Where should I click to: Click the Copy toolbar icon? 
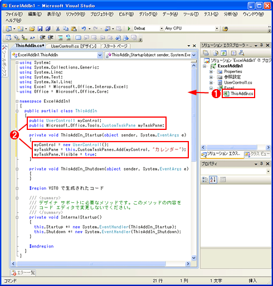(66, 28)
